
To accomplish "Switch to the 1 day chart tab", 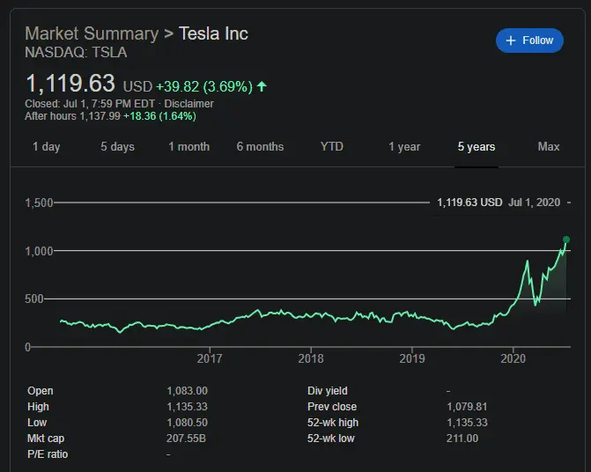I will click(47, 147).
